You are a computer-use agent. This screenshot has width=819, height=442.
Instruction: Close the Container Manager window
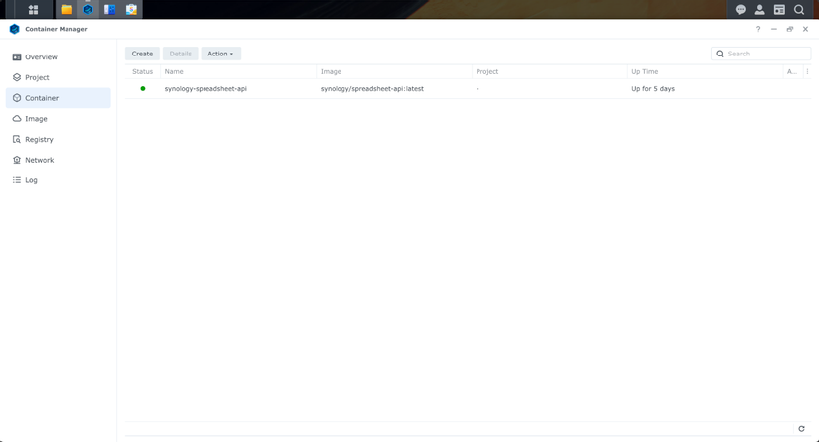click(805, 29)
